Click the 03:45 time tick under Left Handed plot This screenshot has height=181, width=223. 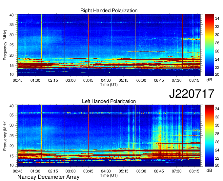click(88, 171)
